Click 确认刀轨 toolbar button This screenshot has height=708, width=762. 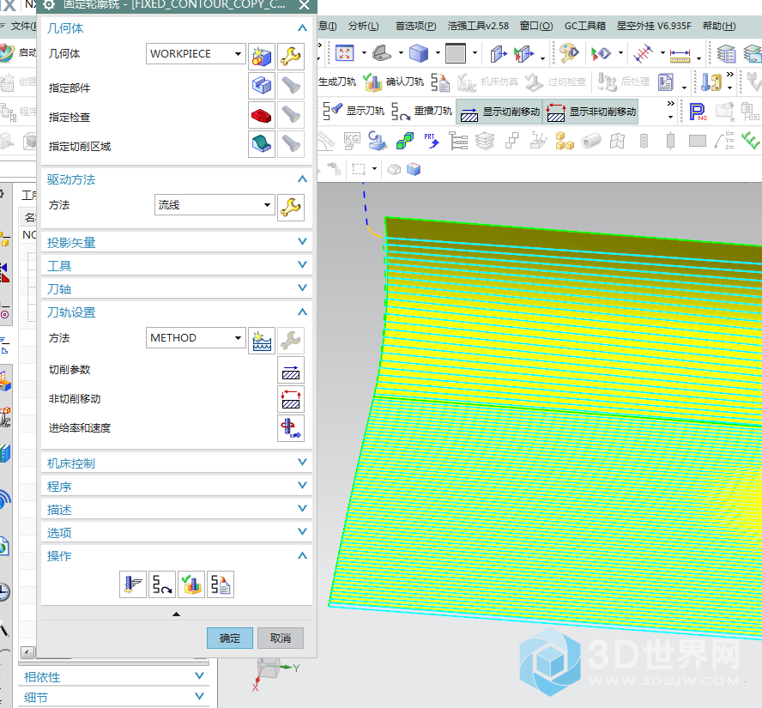click(x=394, y=82)
